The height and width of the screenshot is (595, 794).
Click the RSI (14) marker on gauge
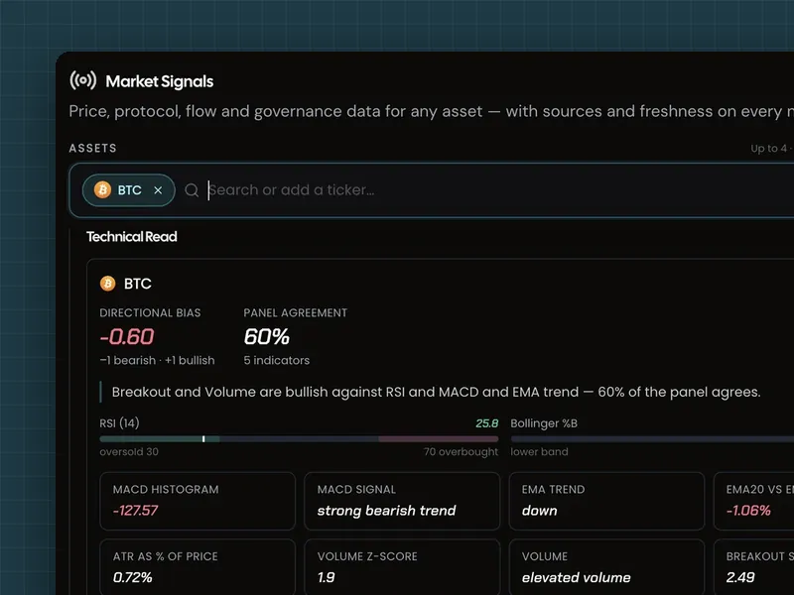click(x=203, y=439)
